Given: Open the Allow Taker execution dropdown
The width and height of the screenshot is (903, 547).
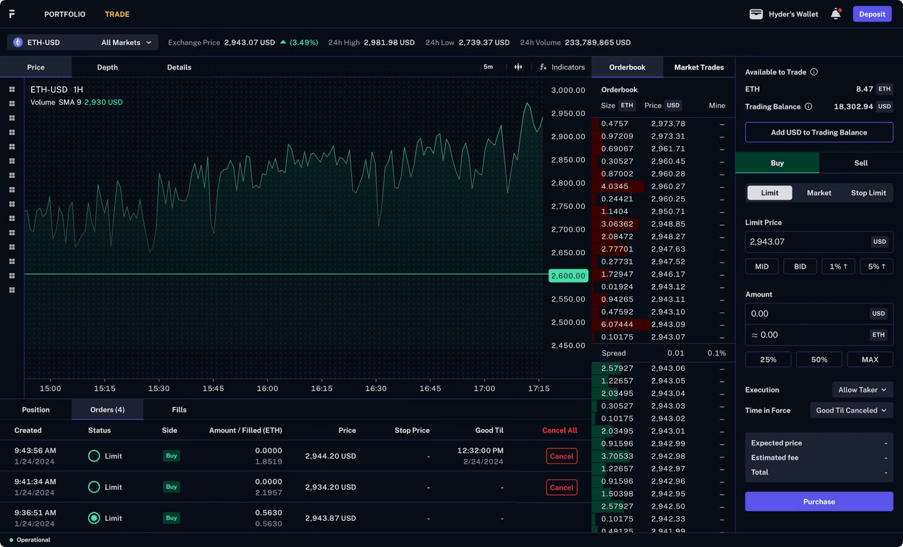Looking at the screenshot, I should (862, 390).
